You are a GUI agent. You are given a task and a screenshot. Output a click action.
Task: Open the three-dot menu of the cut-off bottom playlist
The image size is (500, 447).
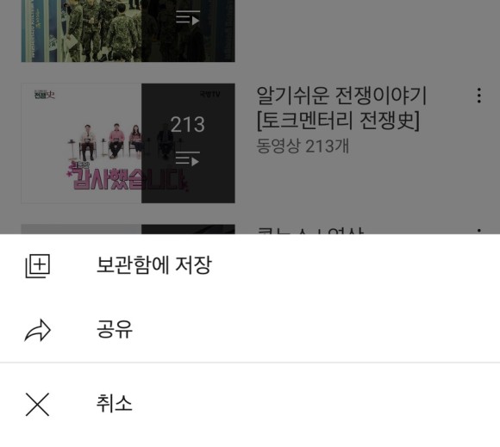coord(479,231)
